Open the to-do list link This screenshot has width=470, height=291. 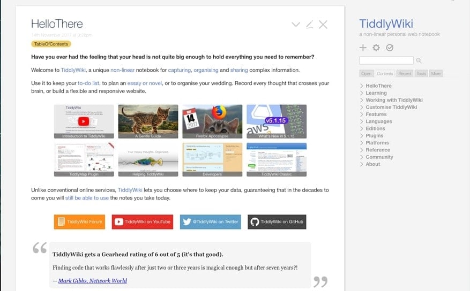[x=88, y=83]
